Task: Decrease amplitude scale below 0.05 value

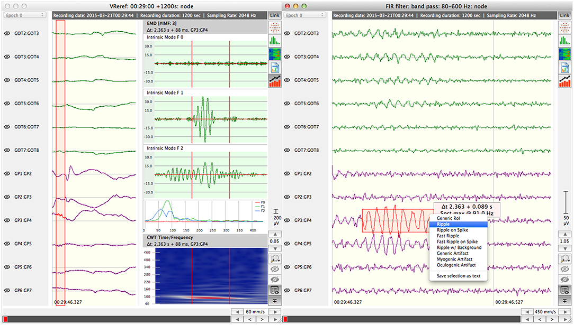Action: [274, 248]
